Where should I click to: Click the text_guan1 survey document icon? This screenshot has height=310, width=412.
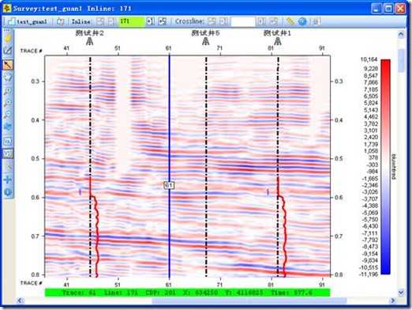[12, 21]
